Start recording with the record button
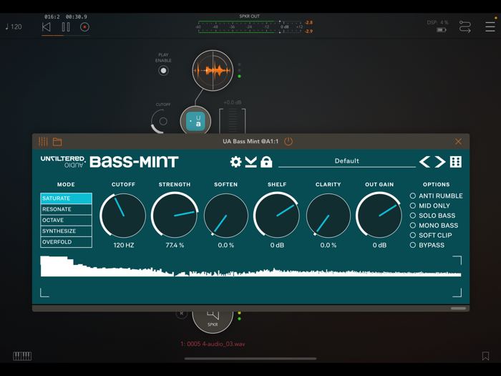Image resolution: width=501 pixels, height=376 pixels. coord(84,27)
